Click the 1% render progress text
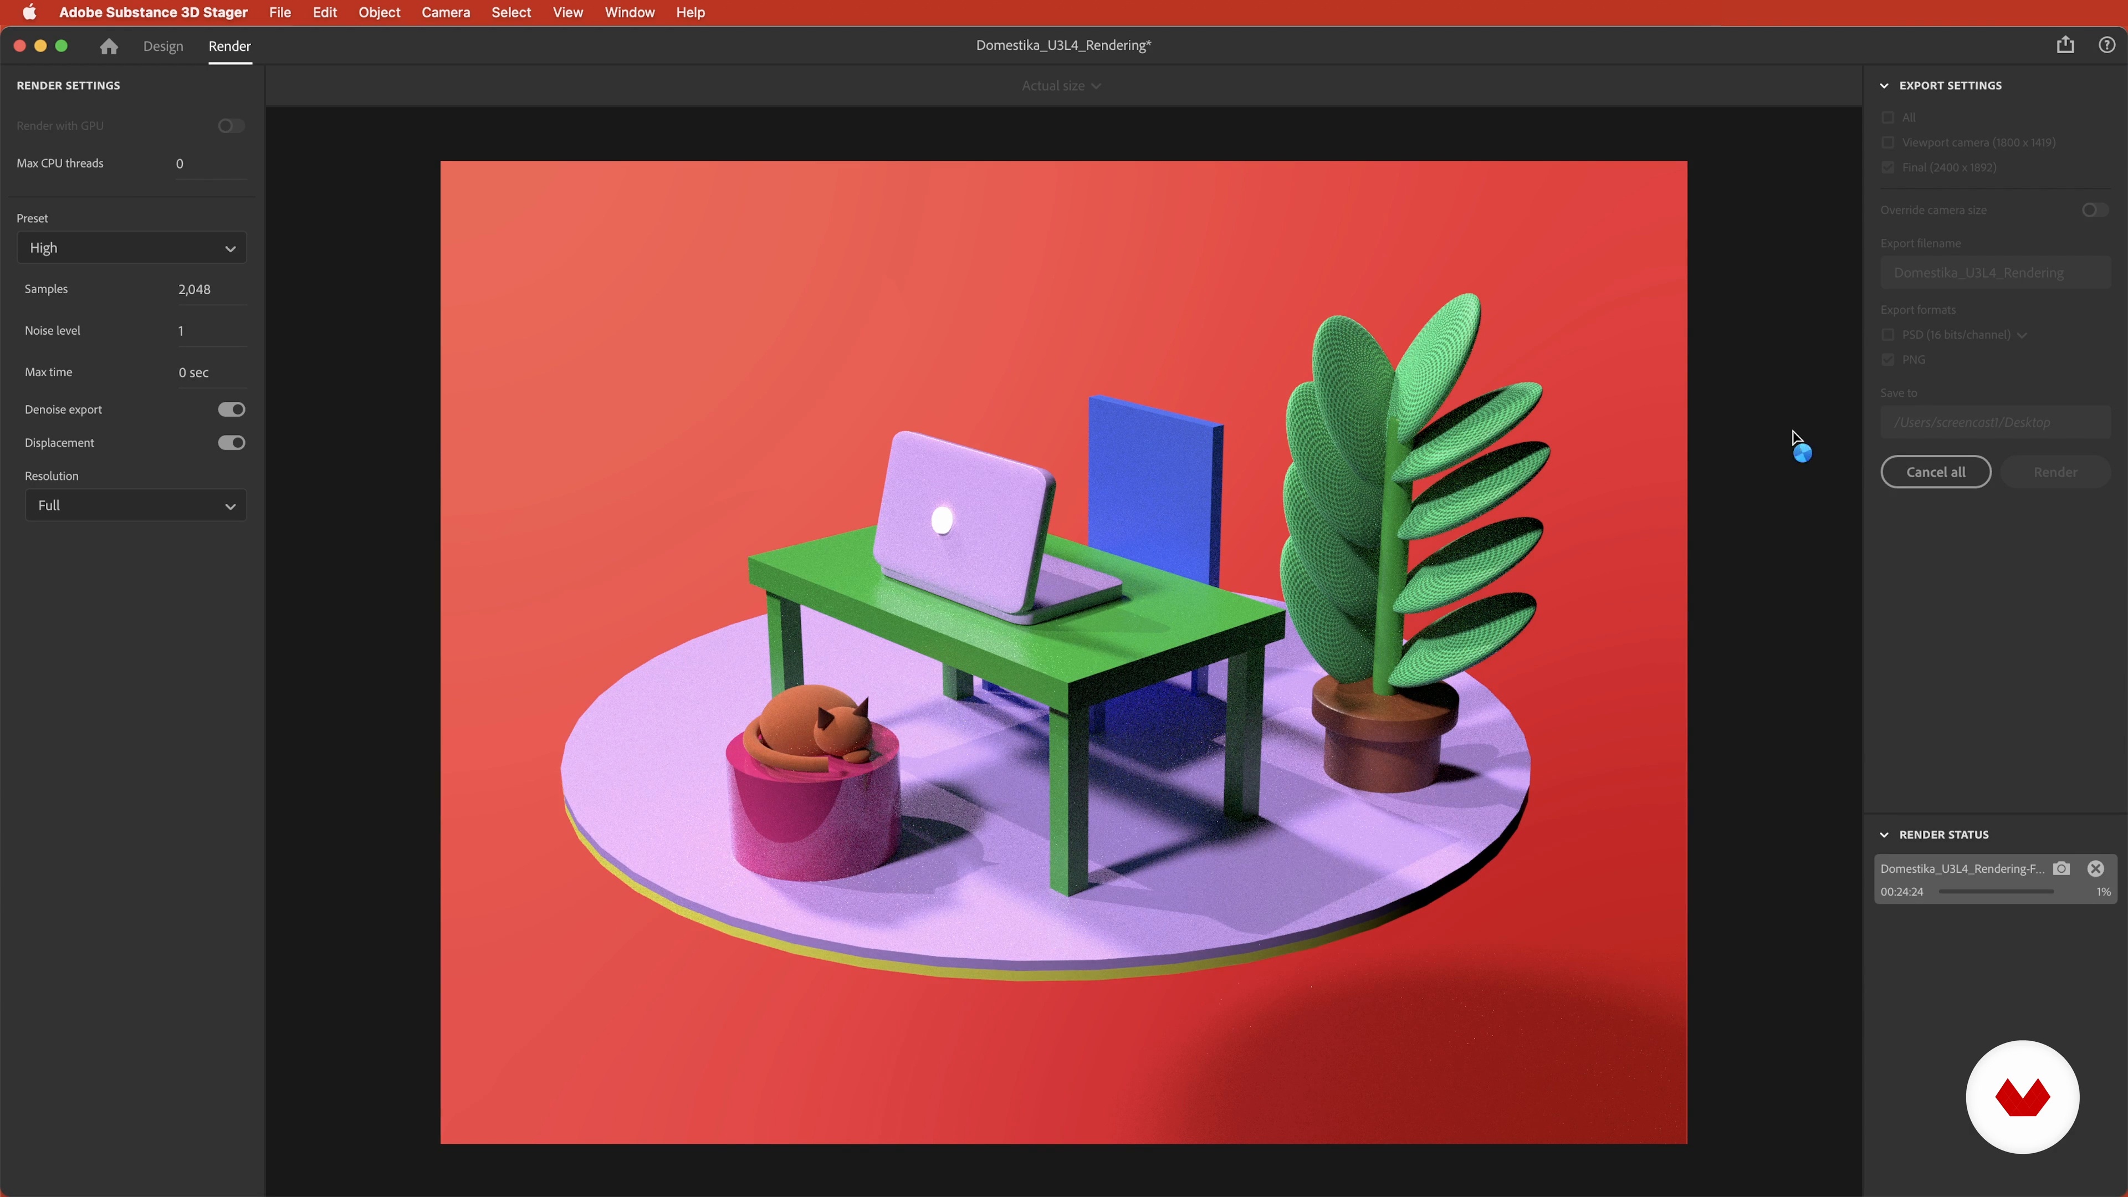Screen dimensions: 2128x1197 point(2103,892)
